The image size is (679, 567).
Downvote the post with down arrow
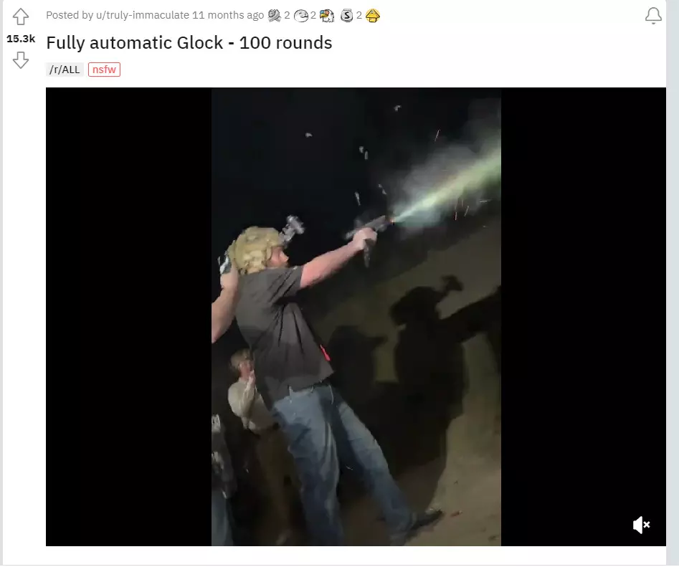(x=20, y=60)
